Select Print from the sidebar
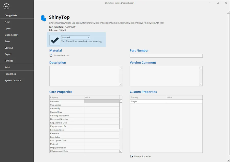This screenshot has height=162, width=230. pos(7,67)
